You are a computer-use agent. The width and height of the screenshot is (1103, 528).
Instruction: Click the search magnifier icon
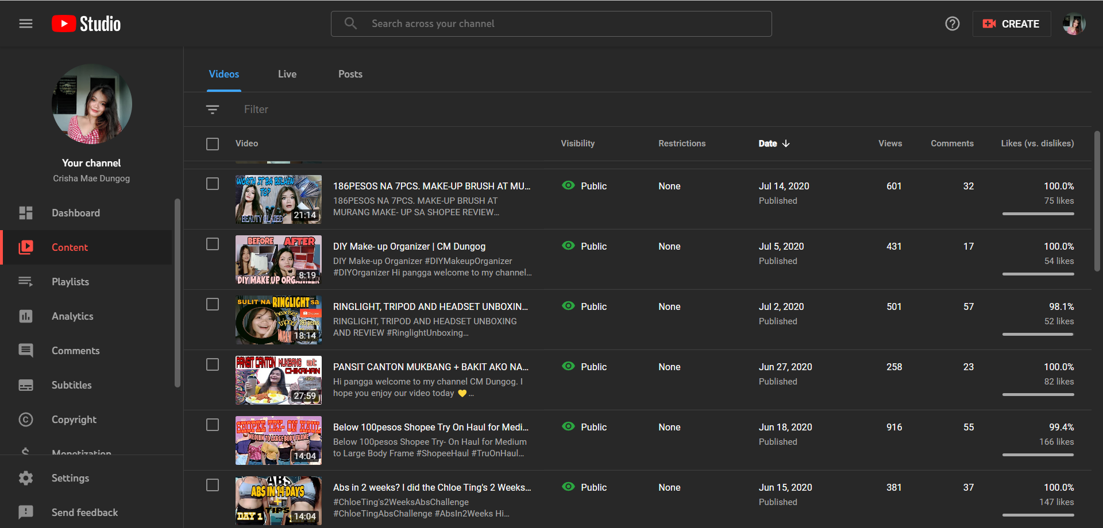coord(350,24)
